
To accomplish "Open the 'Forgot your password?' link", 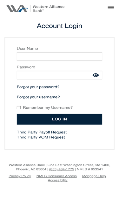I will tap(38, 87).
